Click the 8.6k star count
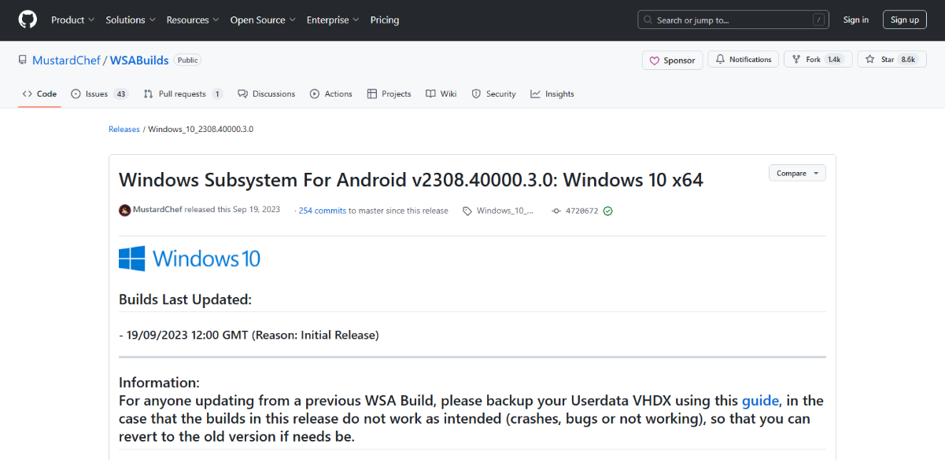This screenshot has width=945, height=466. [908, 60]
